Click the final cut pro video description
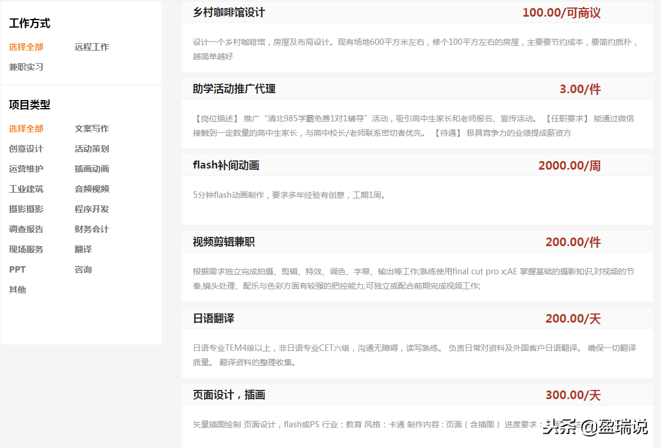This screenshot has width=661, height=448. (413, 278)
